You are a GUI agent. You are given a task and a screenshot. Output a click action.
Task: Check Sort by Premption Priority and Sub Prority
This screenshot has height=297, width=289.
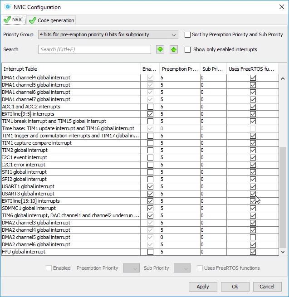[187, 34]
